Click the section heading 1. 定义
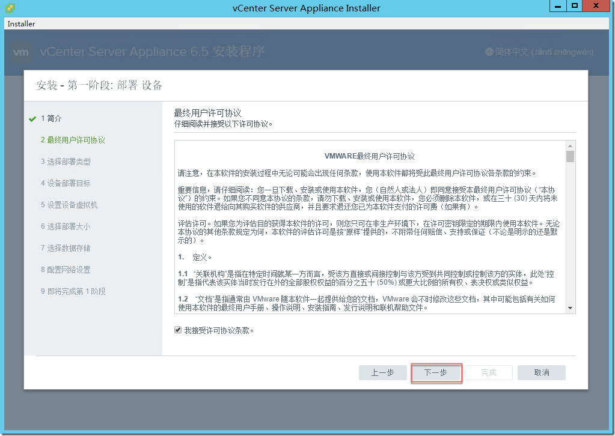Viewport: 615px width, 436px height. (x=195, y=257)
